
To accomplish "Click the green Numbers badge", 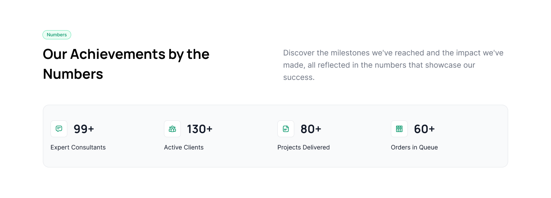I will tap(57, 35).
